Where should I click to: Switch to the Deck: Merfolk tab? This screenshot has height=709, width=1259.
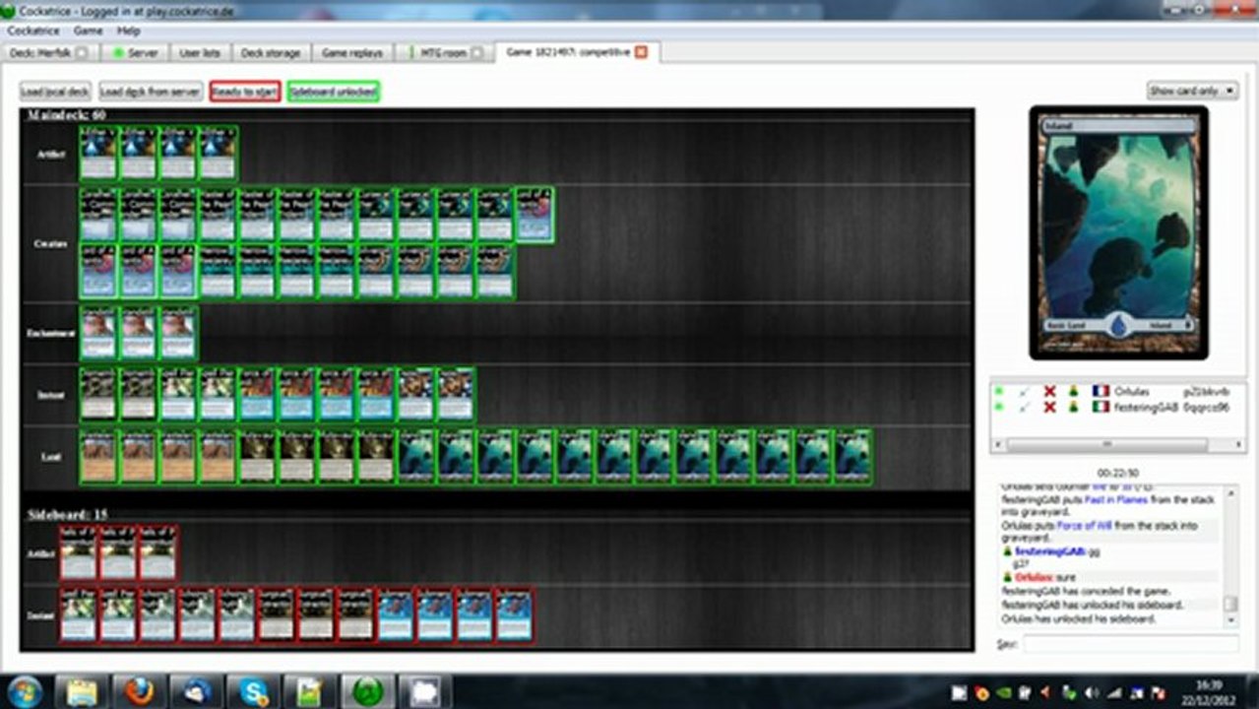(x=49, y=52)
